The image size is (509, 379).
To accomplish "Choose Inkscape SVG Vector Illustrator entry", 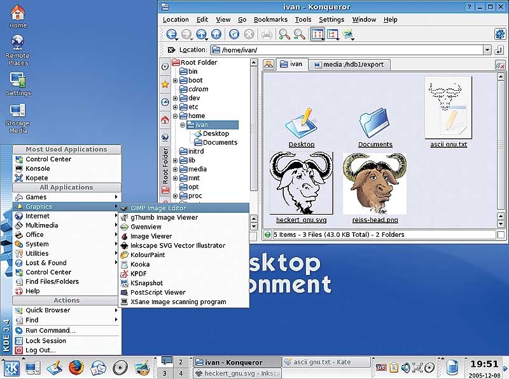I will [x=184, y=246].
